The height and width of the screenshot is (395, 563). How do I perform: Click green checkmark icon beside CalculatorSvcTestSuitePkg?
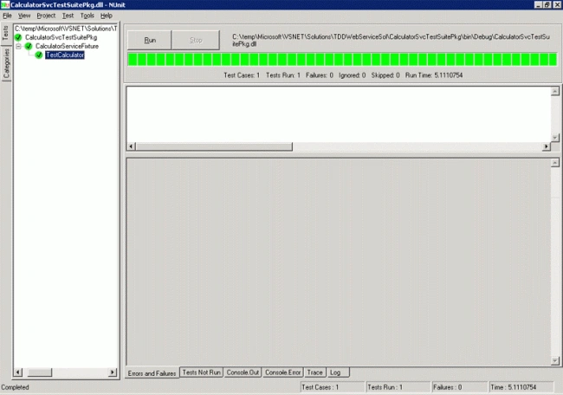point(18,37)
